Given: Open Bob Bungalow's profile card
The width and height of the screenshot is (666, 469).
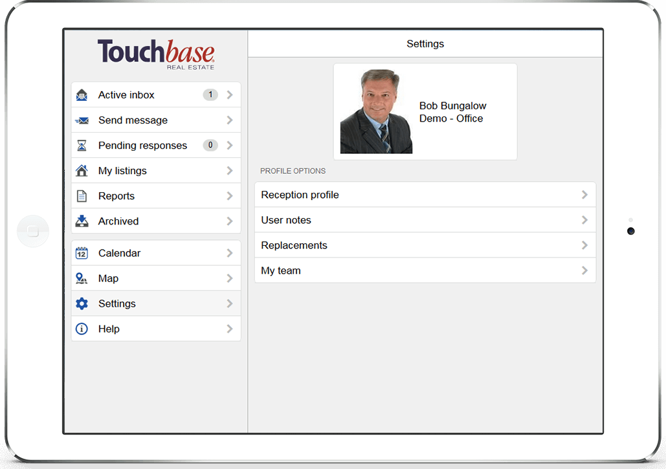Looking at the screenshot, I should [x=425, y=111].
